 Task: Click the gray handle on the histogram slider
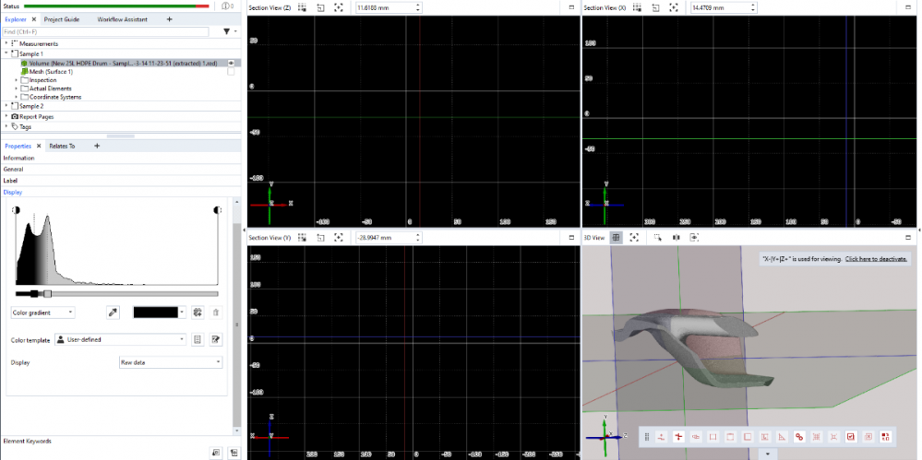(x=48, y=294)
